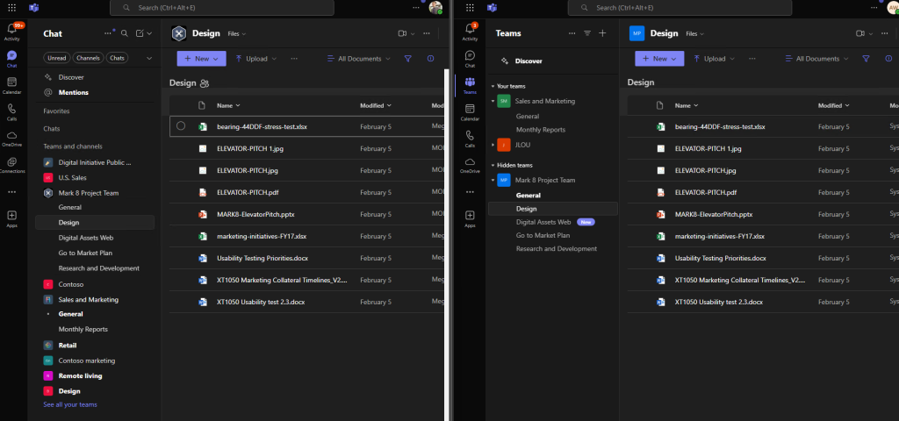Open Teams in right window rail
Viewport: 899px width, 421px height.
coord(470,85)
